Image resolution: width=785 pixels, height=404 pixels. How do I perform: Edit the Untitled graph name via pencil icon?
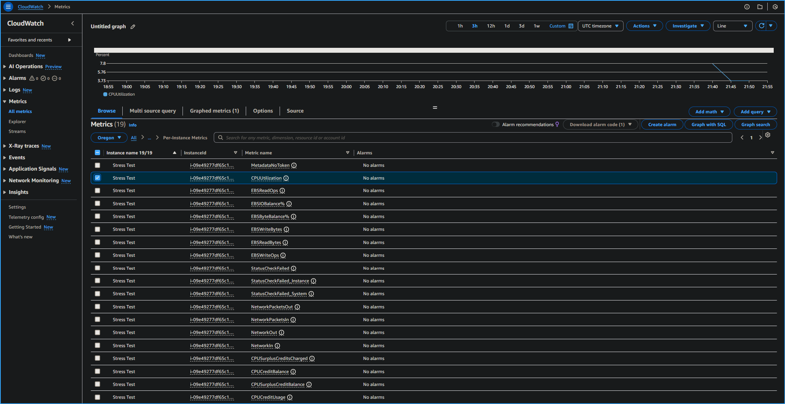tap(132, 26)
